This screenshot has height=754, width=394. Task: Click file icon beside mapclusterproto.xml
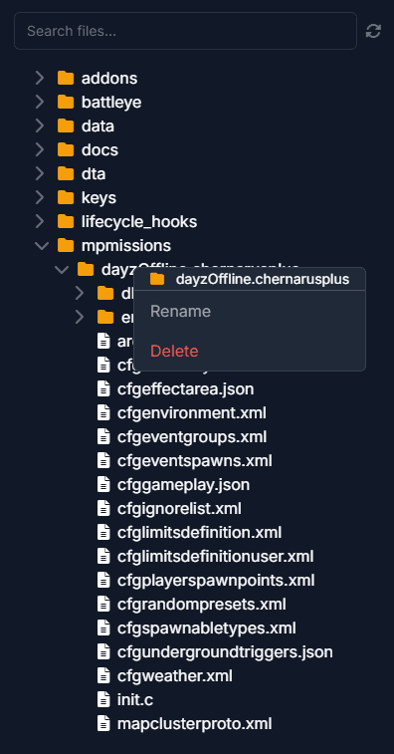[x=103, y=724]
